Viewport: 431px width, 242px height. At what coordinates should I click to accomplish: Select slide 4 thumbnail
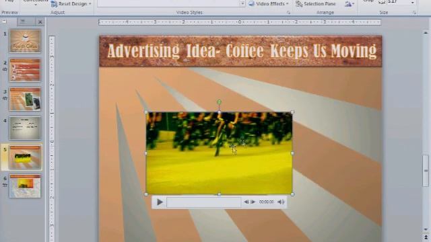tap(25, 128)
